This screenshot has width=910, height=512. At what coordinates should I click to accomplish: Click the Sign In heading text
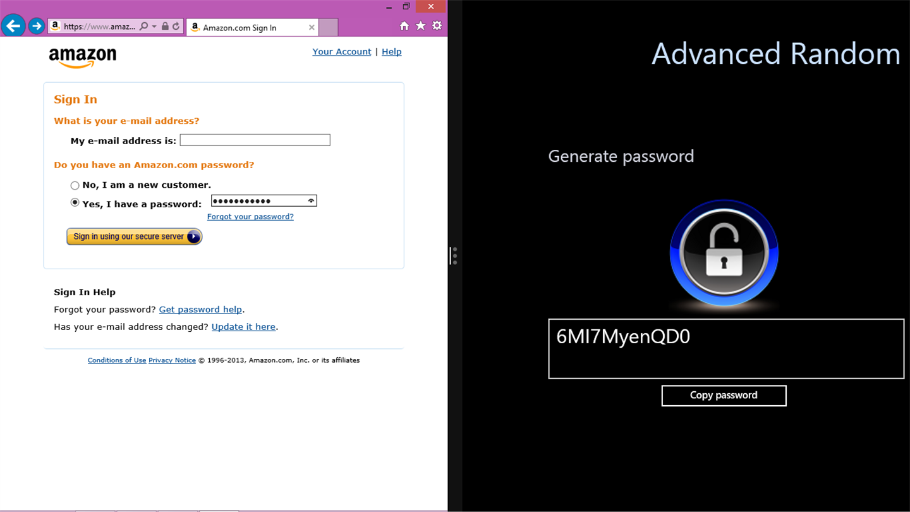tap(75, 99)
